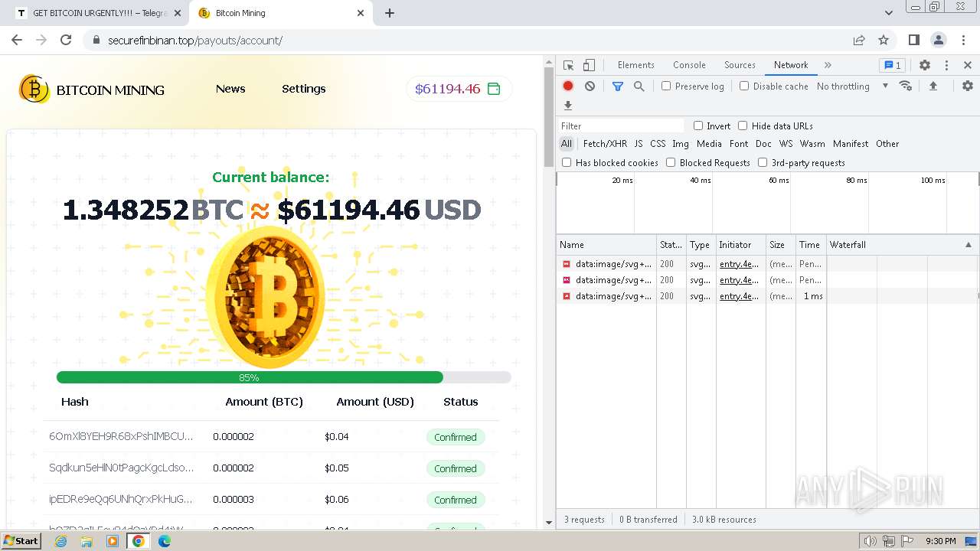Filter requests by WS
The height and width of the screenshot is (551, 980).
(x=786, y=144)
